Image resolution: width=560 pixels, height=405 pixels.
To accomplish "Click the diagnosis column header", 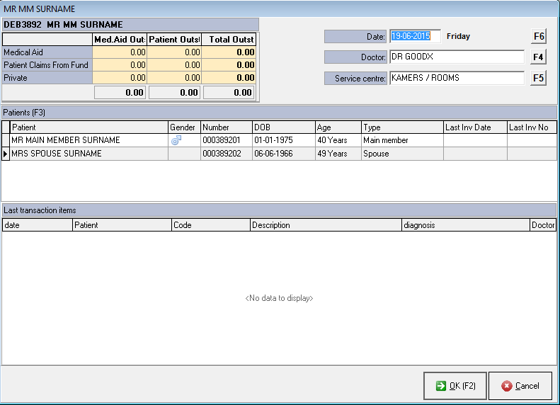I will pyautogui.click(x=464, y=225).
